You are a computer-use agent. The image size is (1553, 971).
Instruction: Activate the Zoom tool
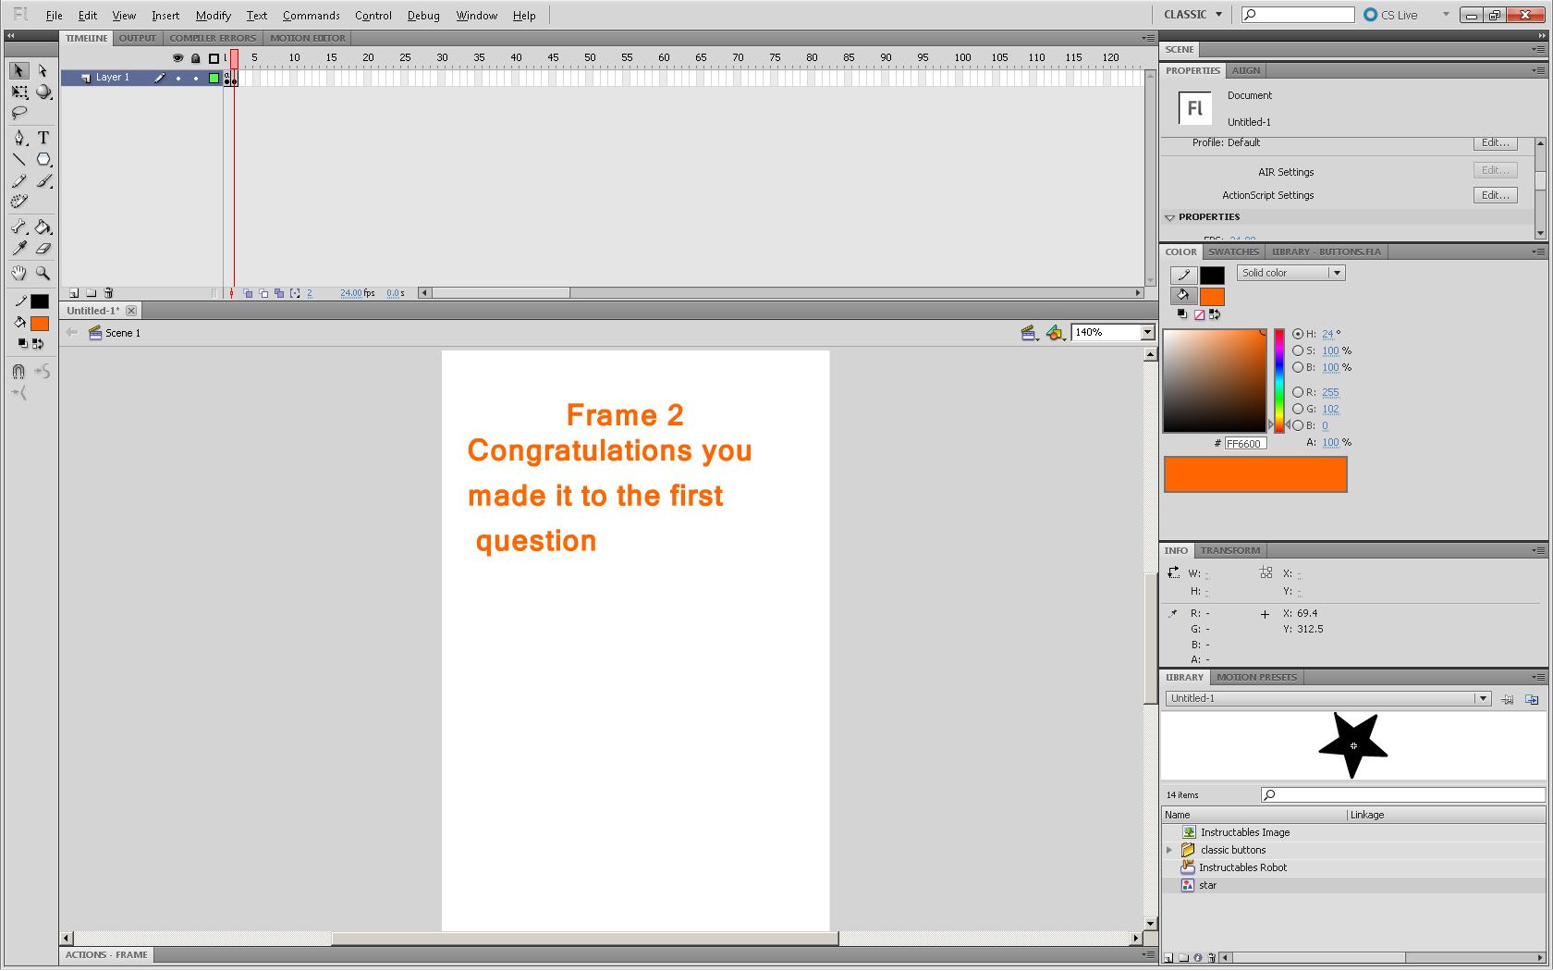(x=43, y=272)
